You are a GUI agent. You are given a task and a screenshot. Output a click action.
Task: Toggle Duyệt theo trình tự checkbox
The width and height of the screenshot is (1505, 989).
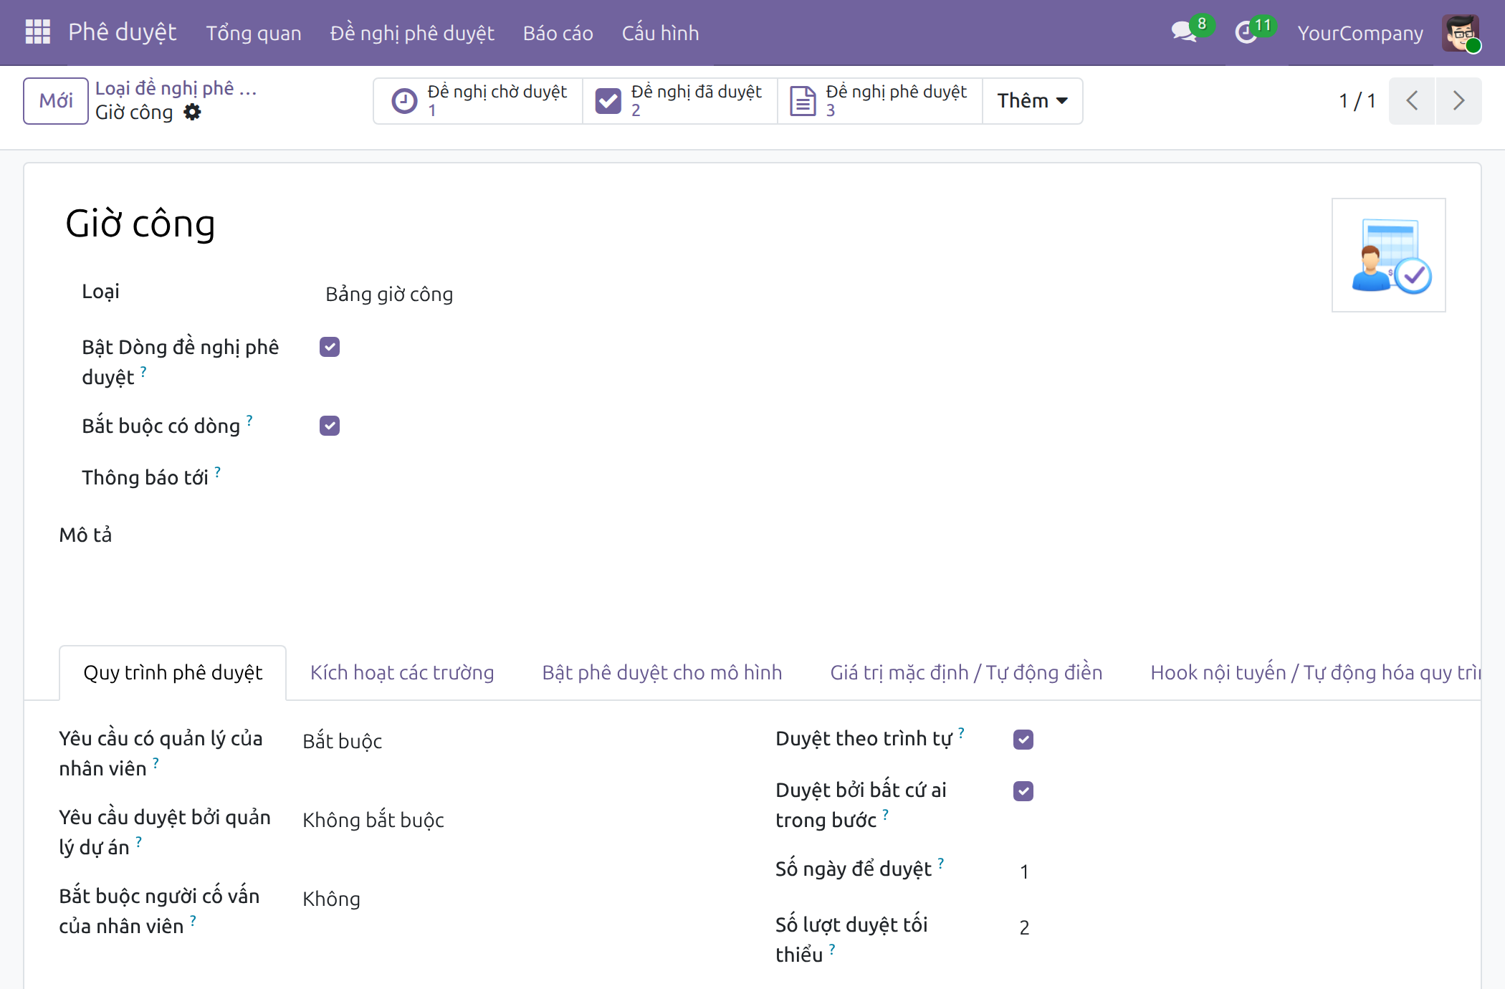click(x=1023, y=739)
